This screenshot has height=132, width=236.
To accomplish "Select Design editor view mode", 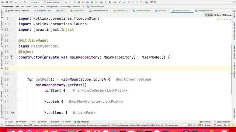I will [227, 15].
